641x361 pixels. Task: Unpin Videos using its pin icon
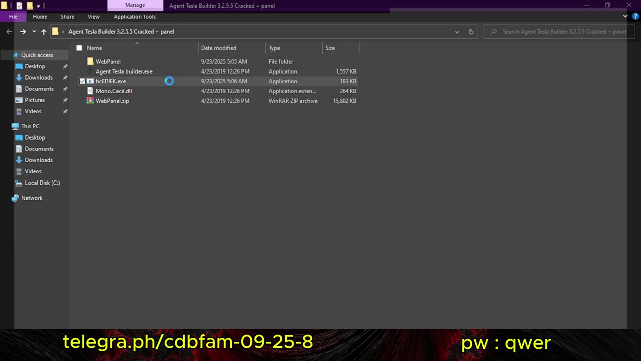point(65,111)
